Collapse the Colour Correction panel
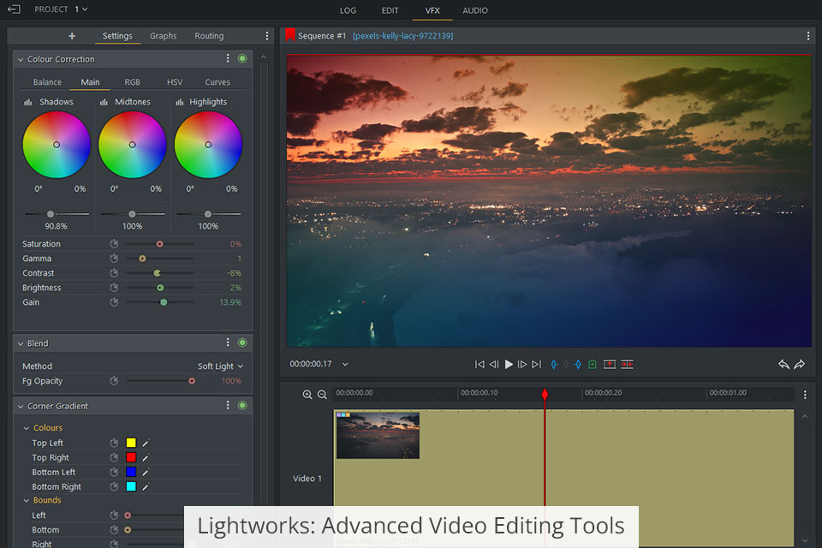This screenshot has height=548, width=822. 21,59
